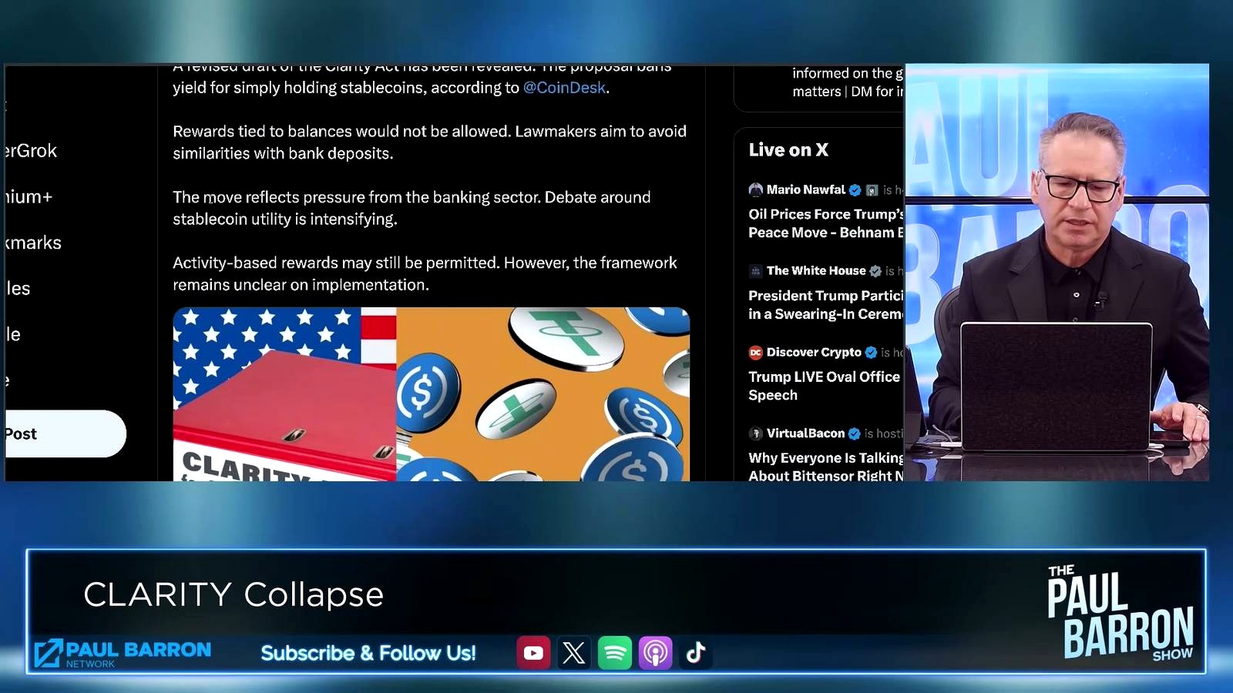This screenshot has width=1233, height=693.
Task: Open The White House account name
Action: (x=816, y=271)
